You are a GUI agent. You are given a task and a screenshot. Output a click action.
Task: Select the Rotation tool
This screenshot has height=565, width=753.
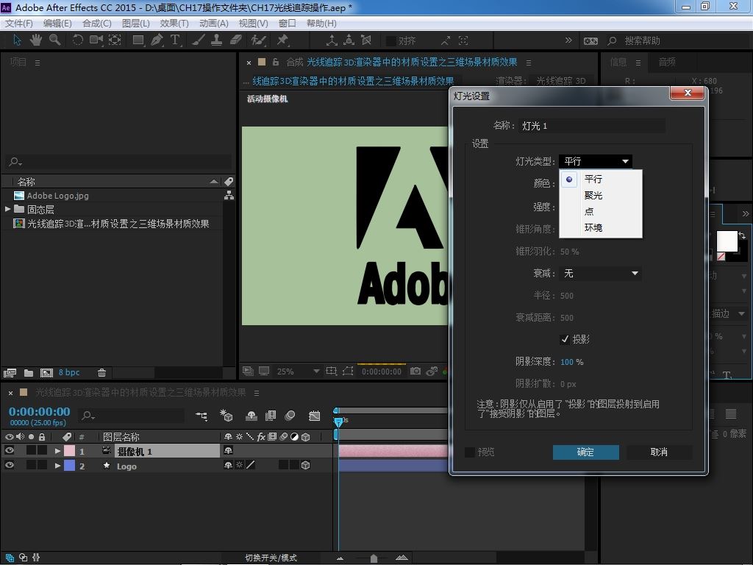[77, 40]
